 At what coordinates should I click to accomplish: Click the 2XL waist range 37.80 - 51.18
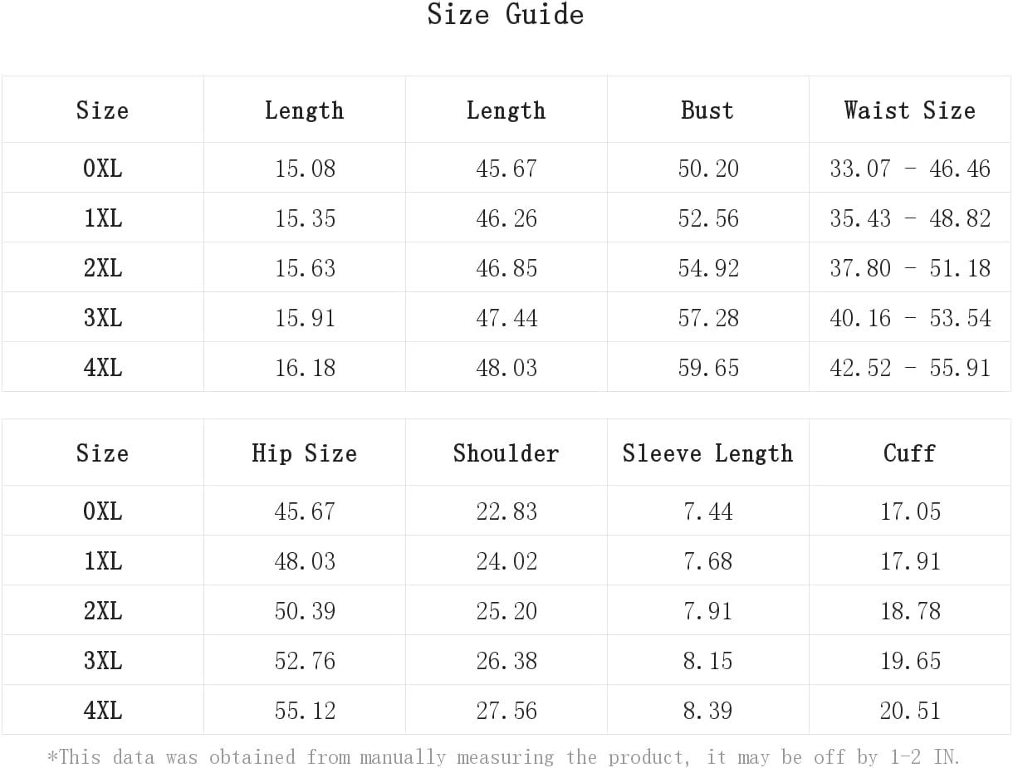tap(910, 268)
